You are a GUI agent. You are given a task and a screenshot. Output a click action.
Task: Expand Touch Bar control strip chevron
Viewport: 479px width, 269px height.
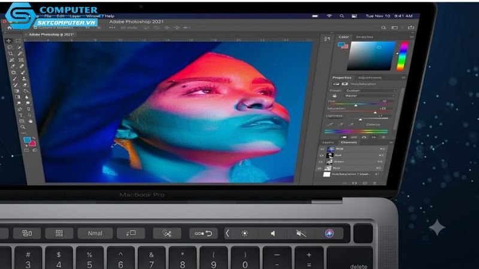tap(228, 233)
